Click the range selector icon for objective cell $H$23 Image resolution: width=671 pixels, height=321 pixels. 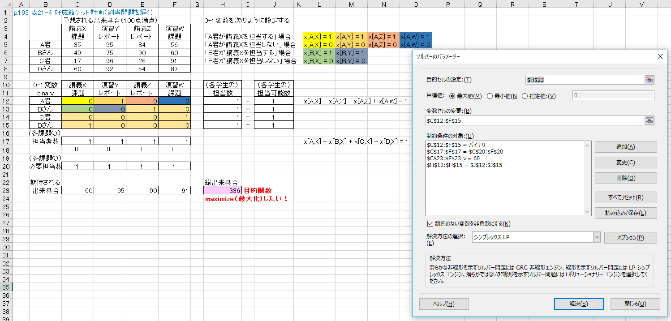pyautogui.click(x=649, y=80)
